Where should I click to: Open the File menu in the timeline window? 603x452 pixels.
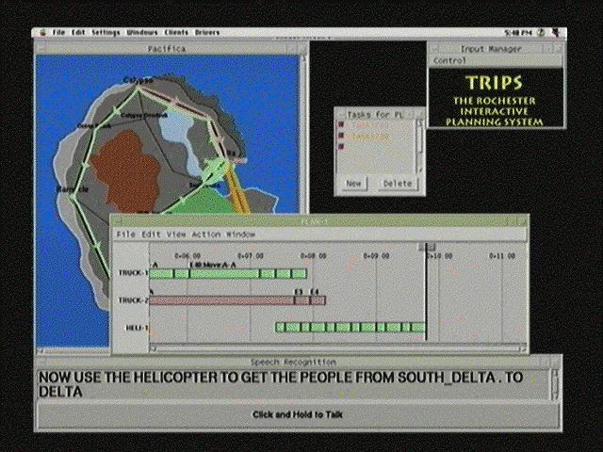(125, 234)
